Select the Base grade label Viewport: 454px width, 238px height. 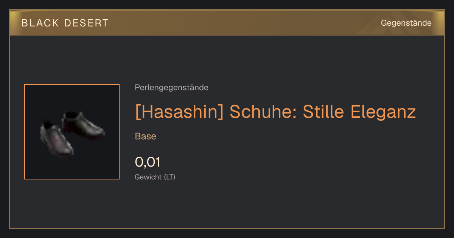[x=146, y=136]
